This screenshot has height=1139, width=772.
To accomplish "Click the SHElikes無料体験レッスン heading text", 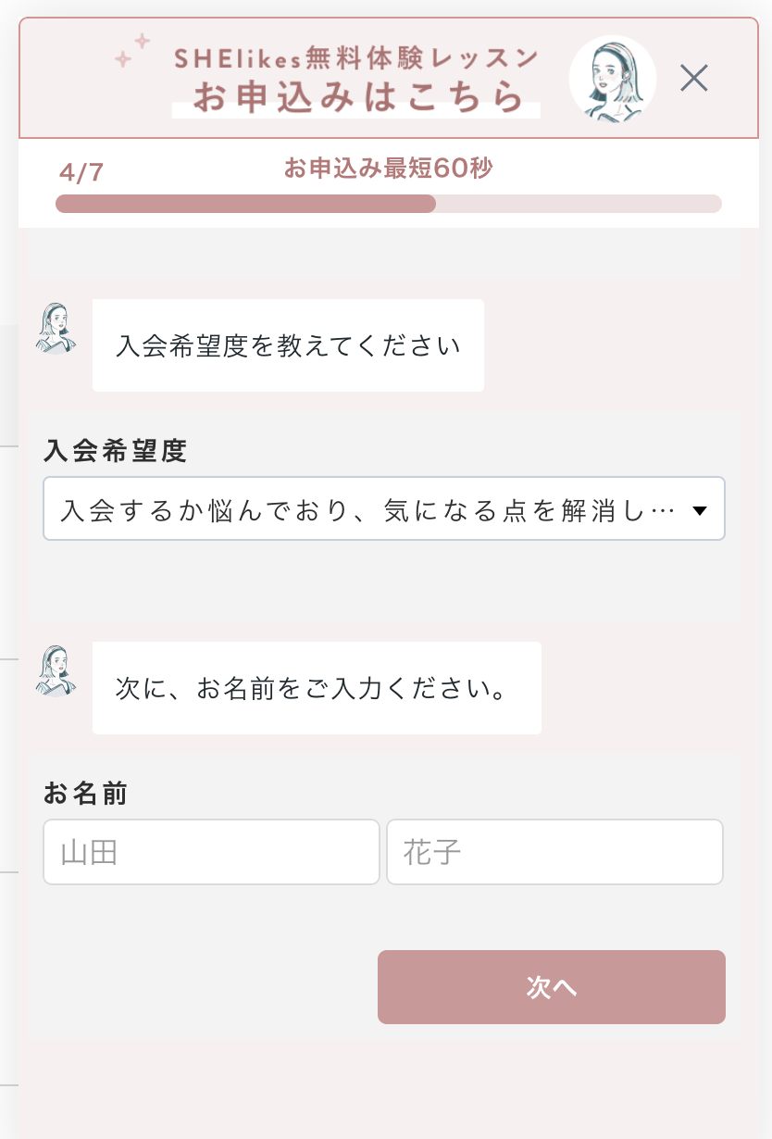I will tap(356, 59).
